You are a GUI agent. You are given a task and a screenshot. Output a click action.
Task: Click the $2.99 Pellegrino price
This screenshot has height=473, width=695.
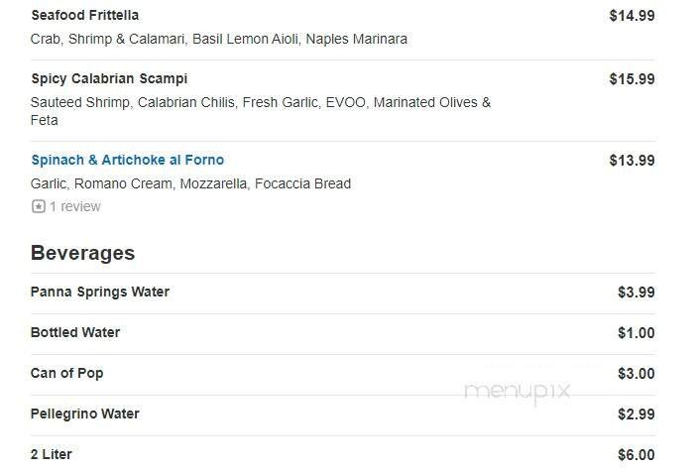[636, 414]
